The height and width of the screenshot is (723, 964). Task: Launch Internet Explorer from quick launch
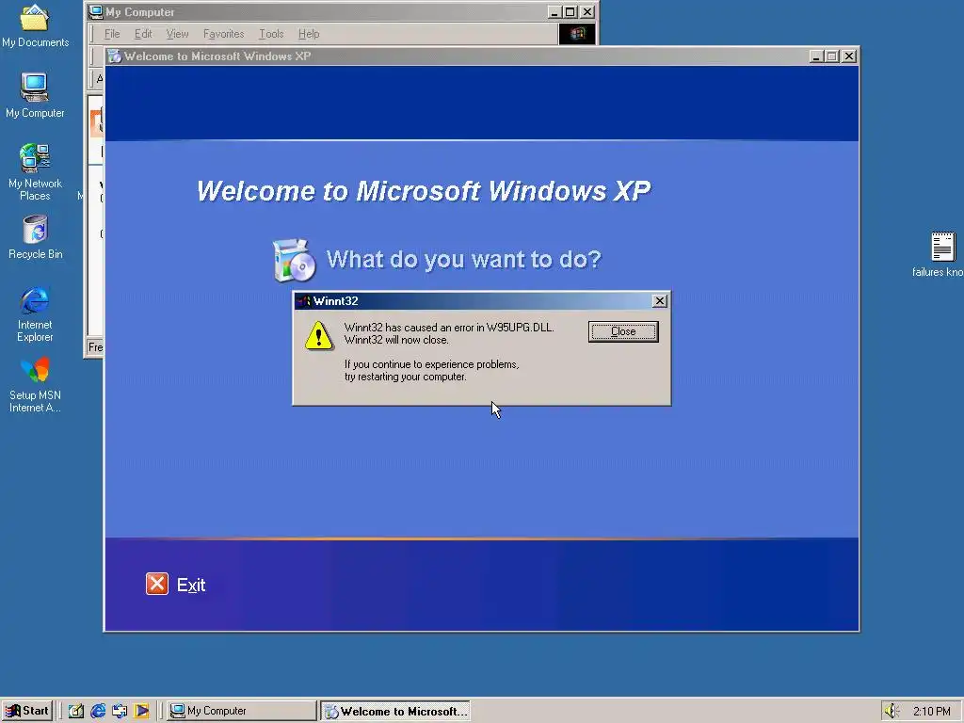[x=98, y=711]
